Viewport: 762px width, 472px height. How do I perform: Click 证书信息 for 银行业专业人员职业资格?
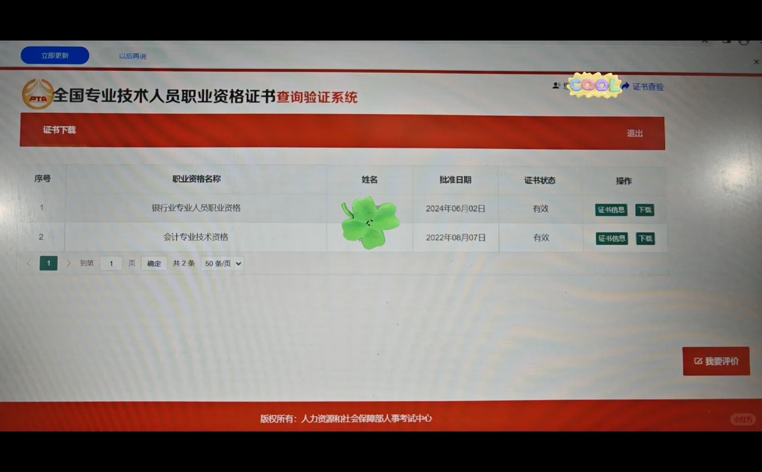point(611,210)
